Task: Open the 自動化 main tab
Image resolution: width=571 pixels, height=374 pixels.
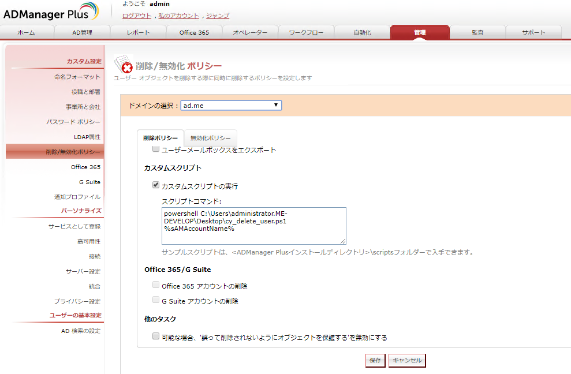Action: click(363, 32)
